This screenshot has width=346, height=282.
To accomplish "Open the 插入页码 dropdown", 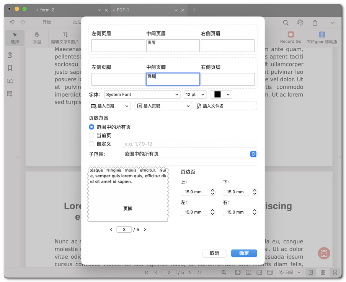I will pos(163,106).
